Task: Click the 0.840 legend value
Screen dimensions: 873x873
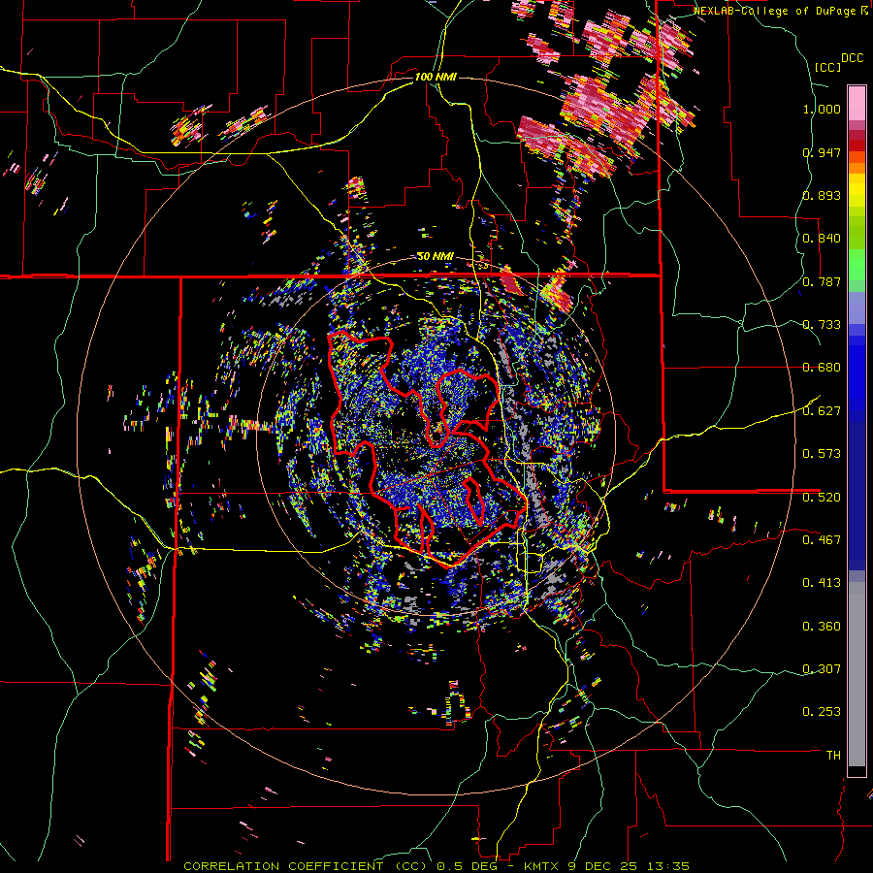Action: [822, 239]
